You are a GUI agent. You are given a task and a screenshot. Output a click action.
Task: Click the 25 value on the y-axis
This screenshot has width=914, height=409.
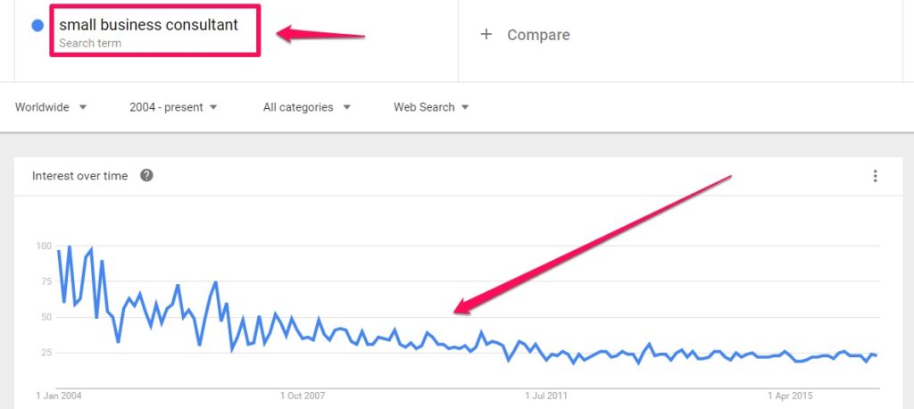[46, 353]
